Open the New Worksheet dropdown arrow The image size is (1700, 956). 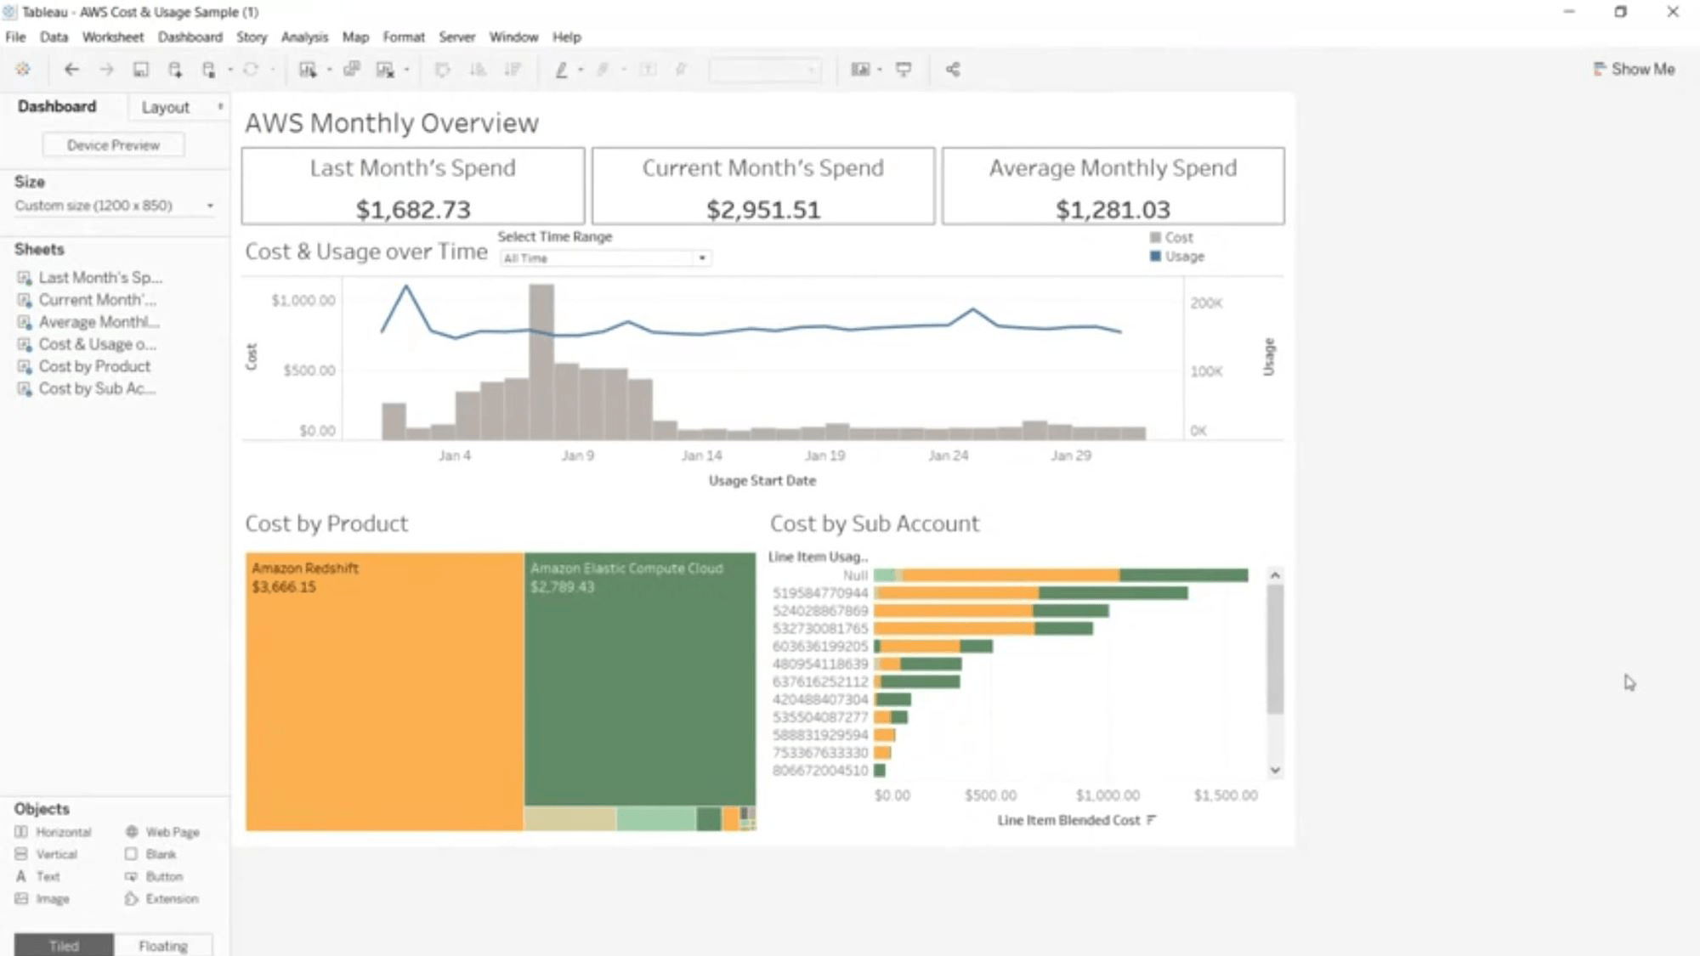pos(329,70)
